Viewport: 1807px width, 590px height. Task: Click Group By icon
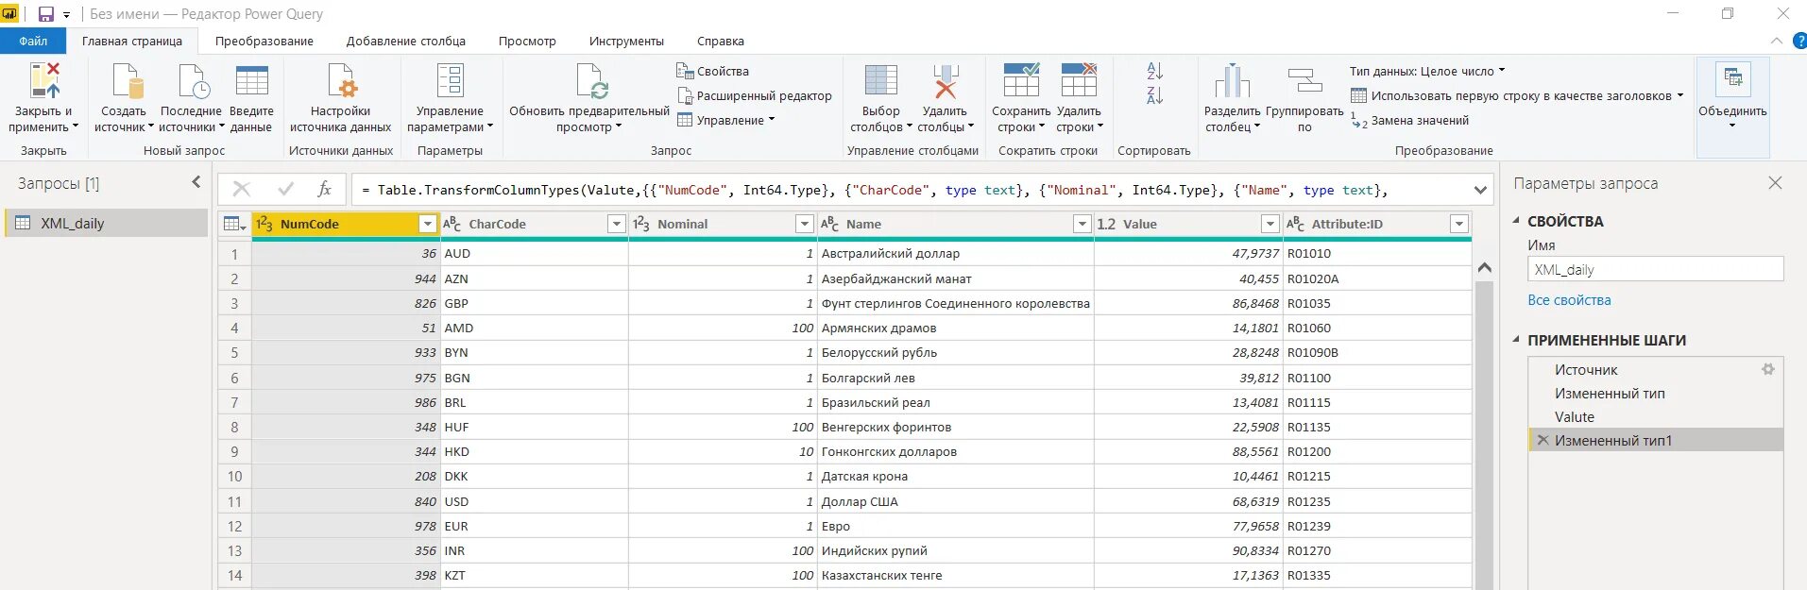[x=1304, y=81]
